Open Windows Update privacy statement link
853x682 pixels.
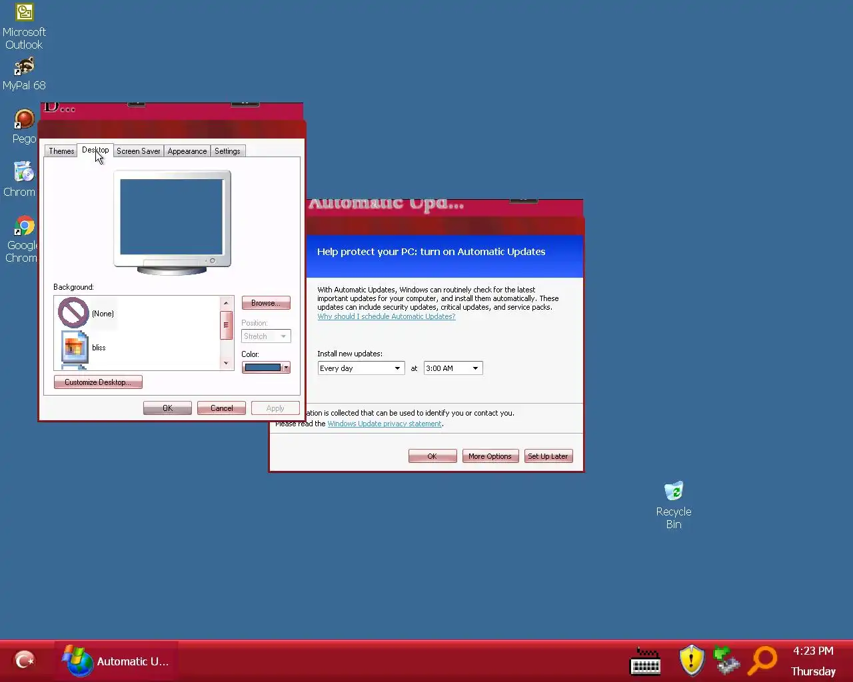[385, 424]
